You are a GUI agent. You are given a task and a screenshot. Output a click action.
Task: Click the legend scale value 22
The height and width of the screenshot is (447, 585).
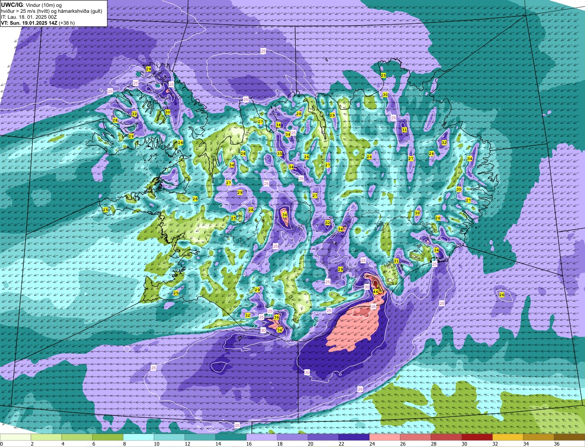[341, 444]
